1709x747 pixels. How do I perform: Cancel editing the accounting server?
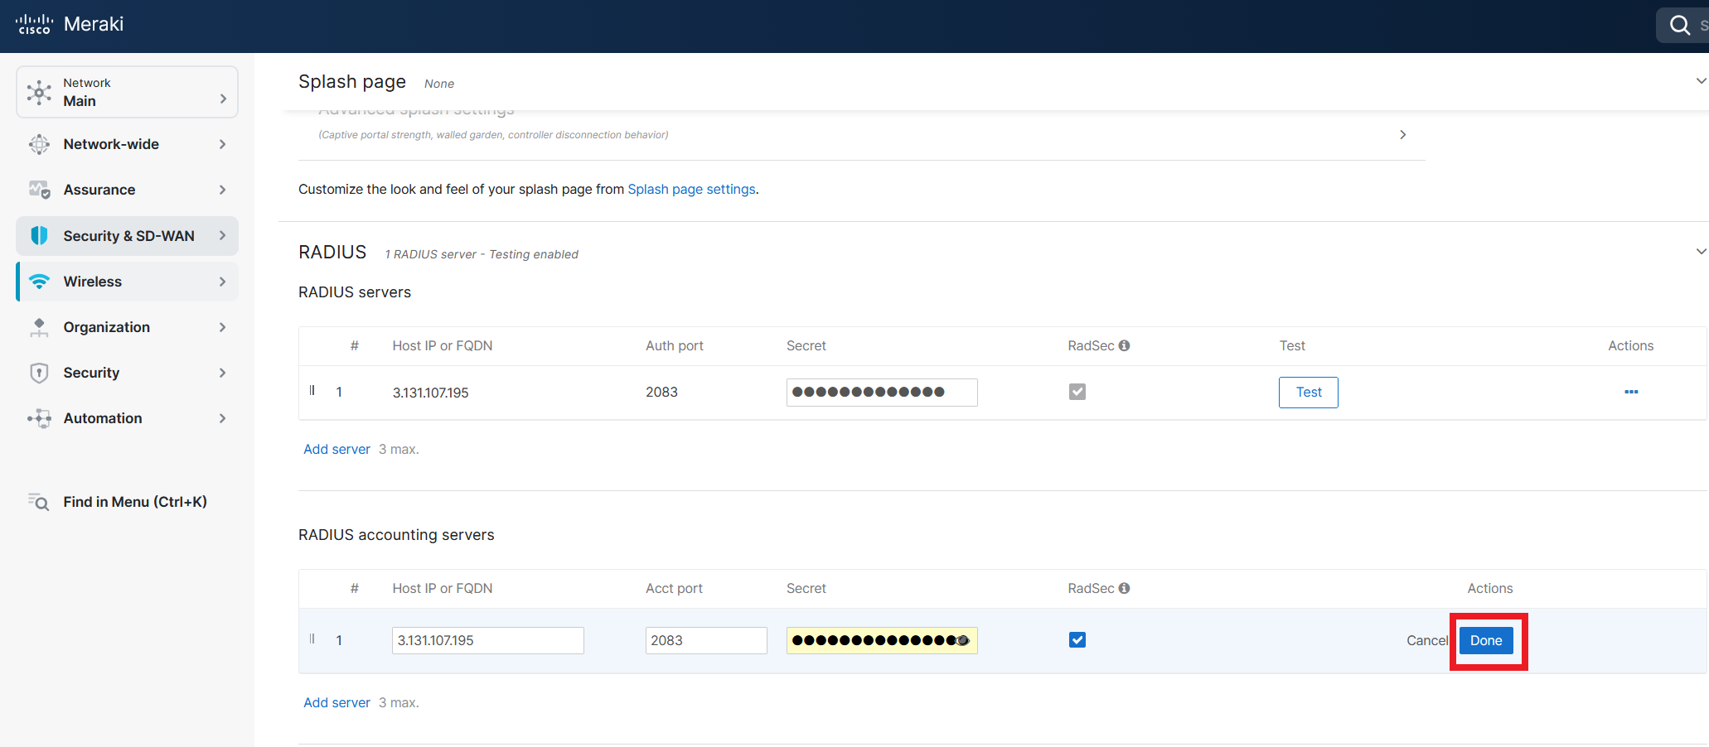click(x=1427, y=640)
